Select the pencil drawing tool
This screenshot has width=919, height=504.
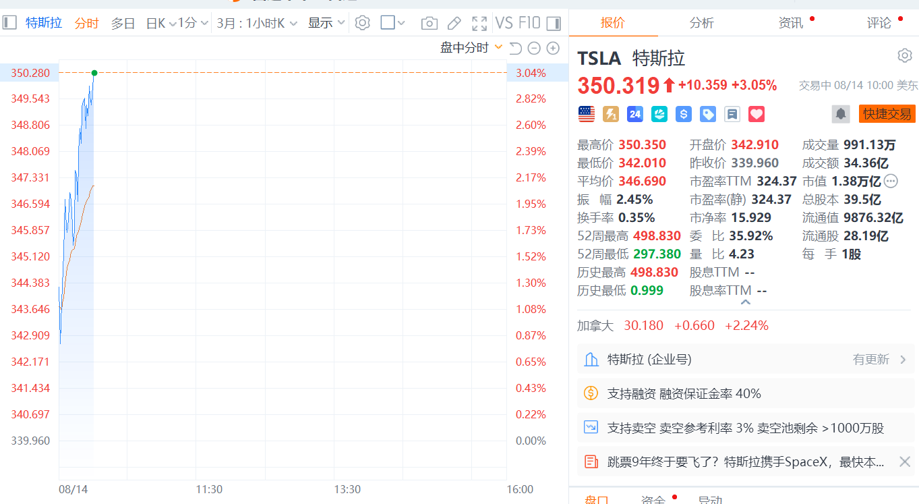click(x=454, y=24)
